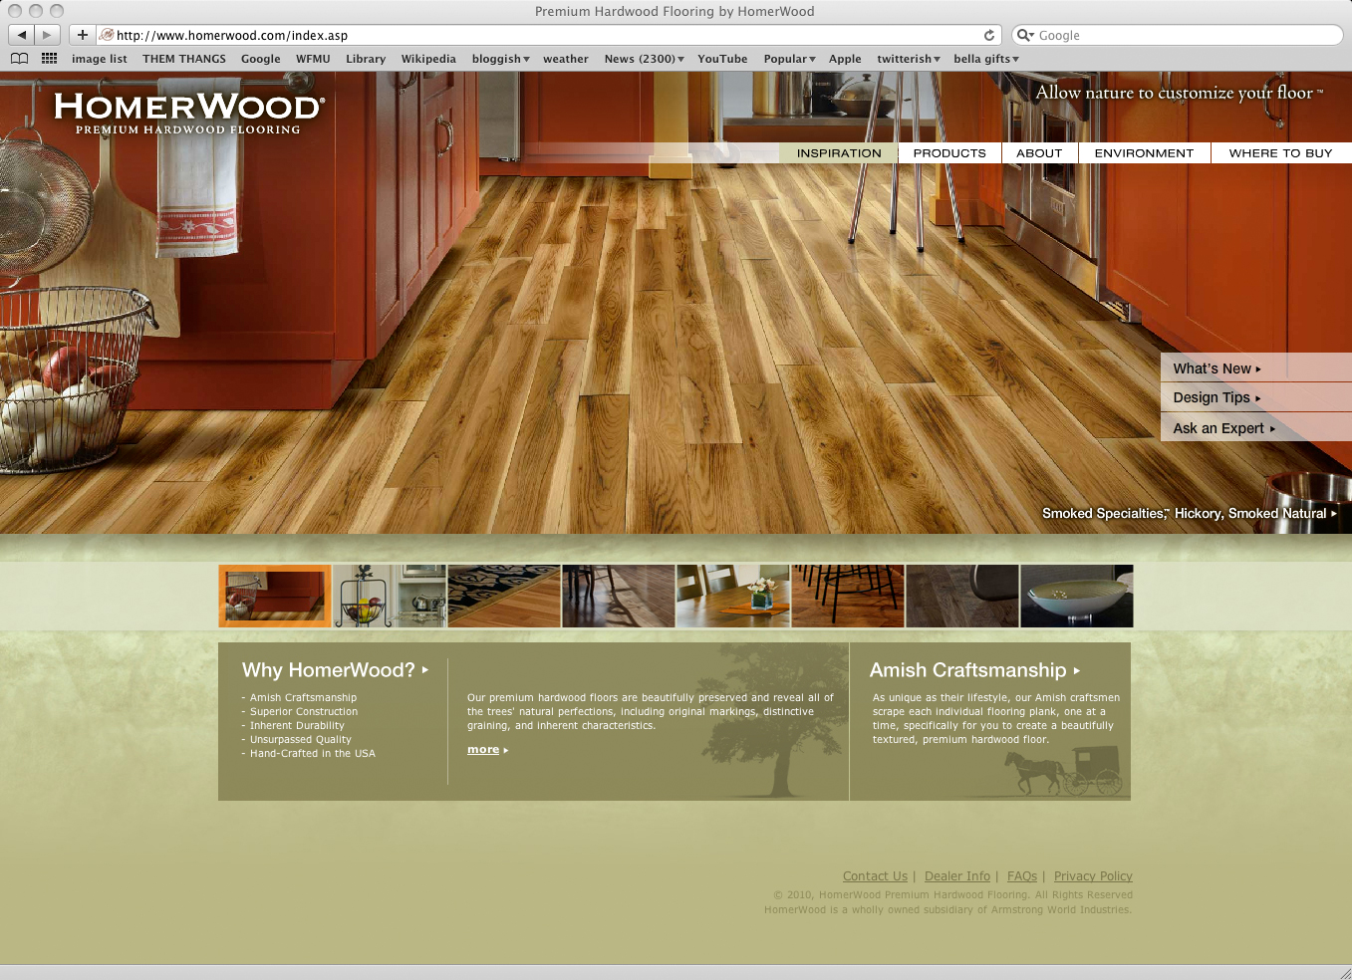This screenshot has width=1352, height=980.
Task: Open the bloggish bookmarks dropdown
Action: pos(501,59)
